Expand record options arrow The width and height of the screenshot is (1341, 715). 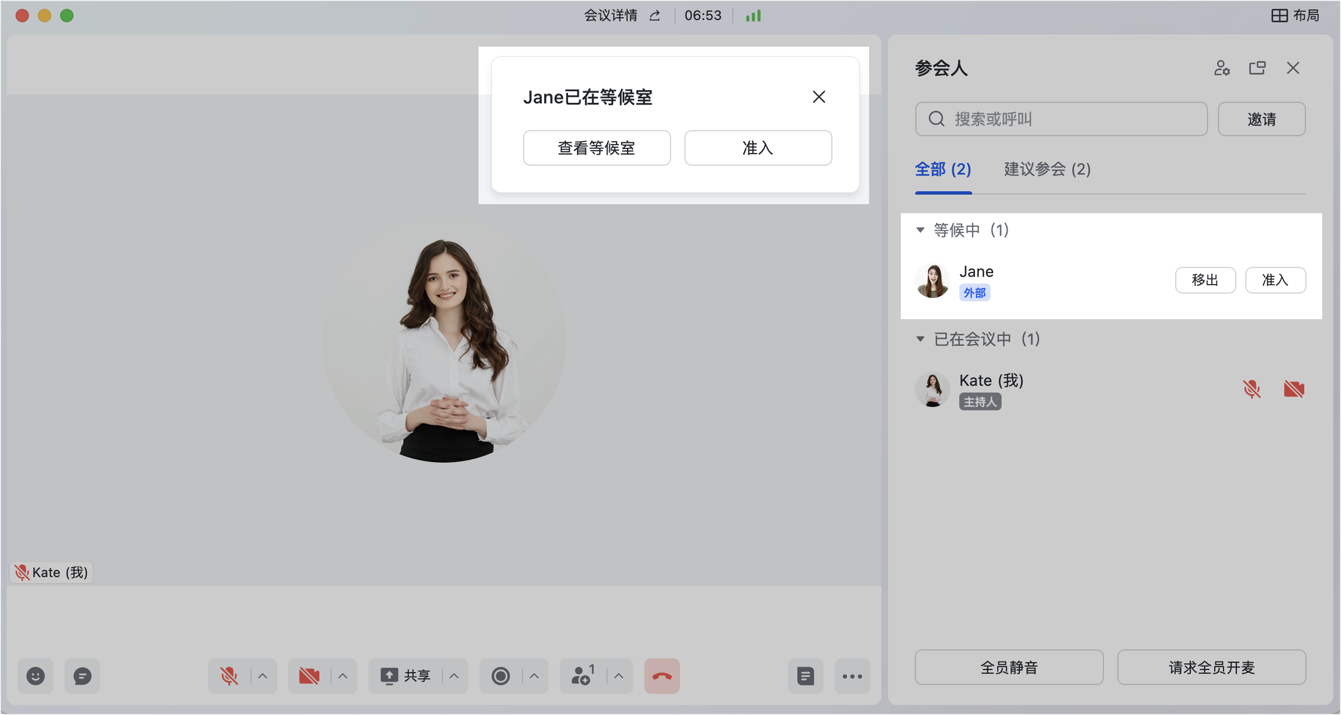(x=535, y=676)
